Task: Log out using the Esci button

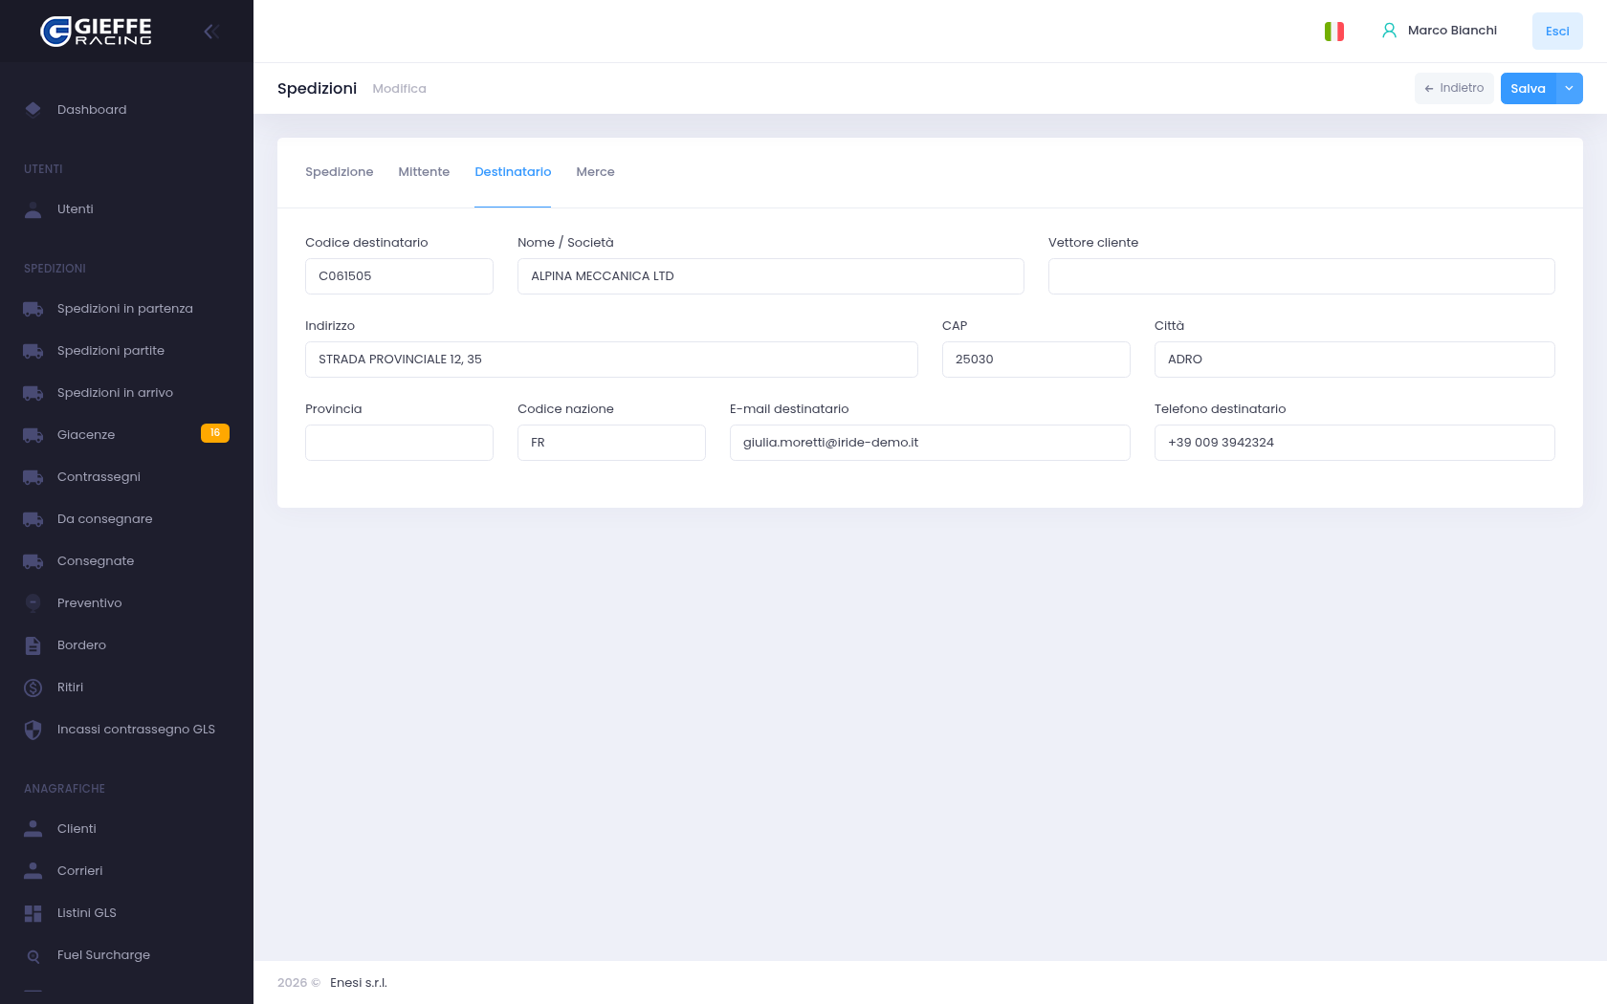Action: 1557,31
